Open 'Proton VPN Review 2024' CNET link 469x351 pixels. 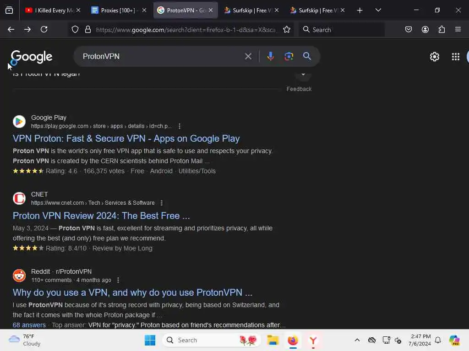pos(101,216)
